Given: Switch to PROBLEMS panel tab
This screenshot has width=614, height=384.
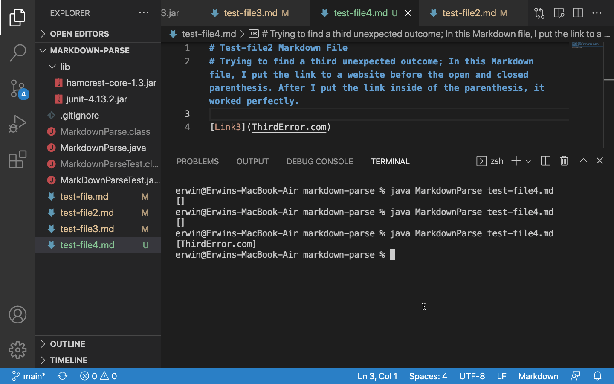Looking at the screenshot, I should point(198,161).
